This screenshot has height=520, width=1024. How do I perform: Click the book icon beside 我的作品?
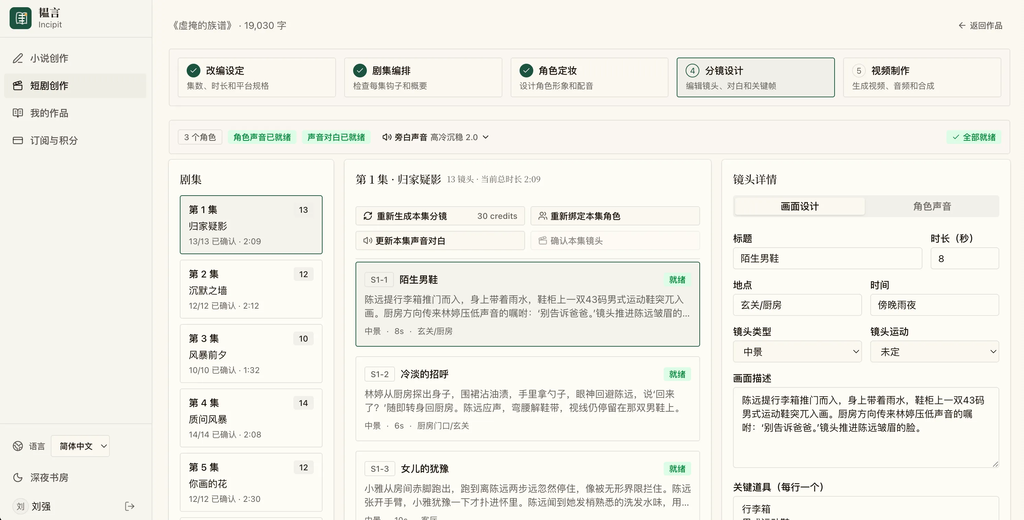tap(18, 113)
